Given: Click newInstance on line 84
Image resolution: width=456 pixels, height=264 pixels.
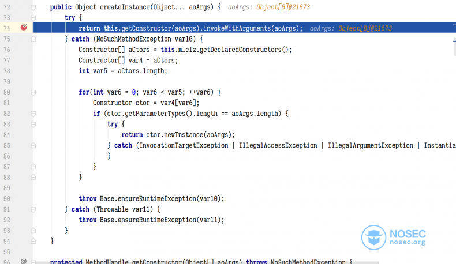Looking at the screenshot, I should coord(184,135).
